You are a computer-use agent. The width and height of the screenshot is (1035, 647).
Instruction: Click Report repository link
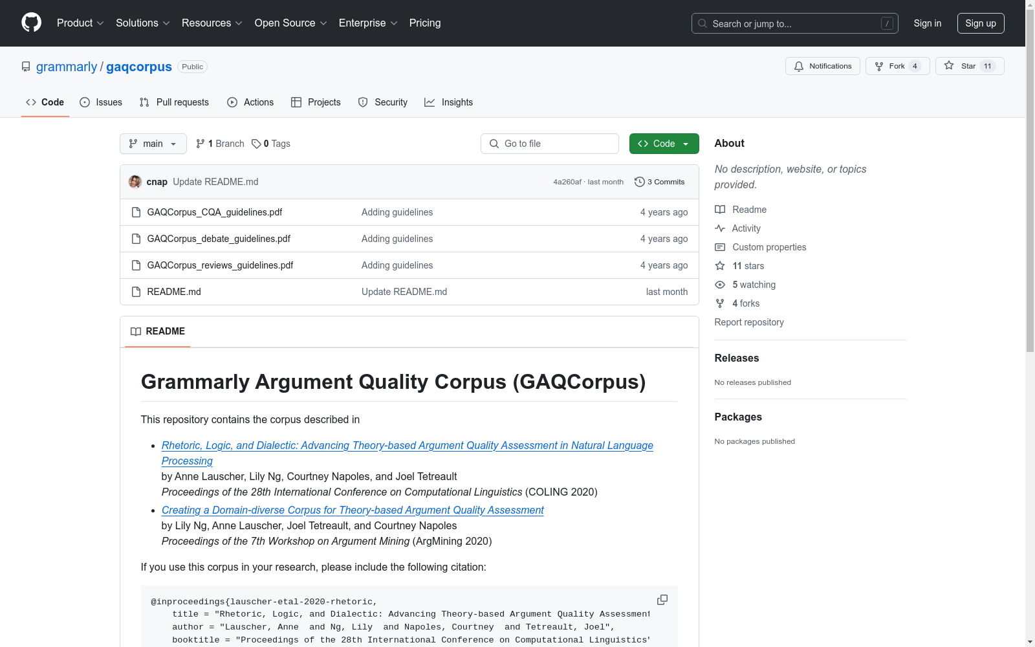coord(749,322)
